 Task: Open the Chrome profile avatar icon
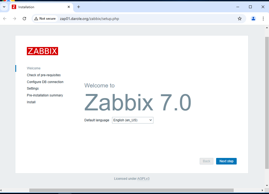point(253,19)
